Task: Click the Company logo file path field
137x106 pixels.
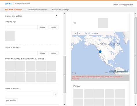Action: [x=21, y=27]
